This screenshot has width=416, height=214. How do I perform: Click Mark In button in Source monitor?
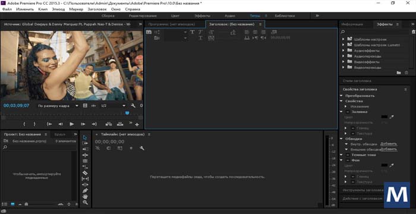[24, 124]
